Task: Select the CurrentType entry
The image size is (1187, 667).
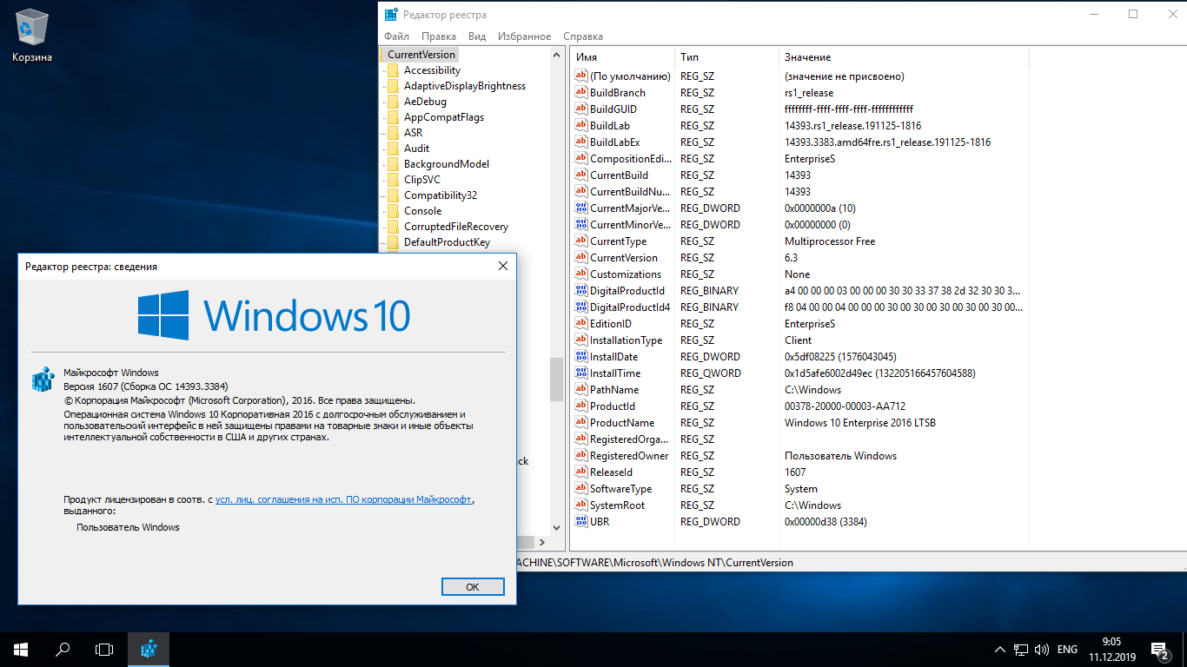Action: coord(618,241)
